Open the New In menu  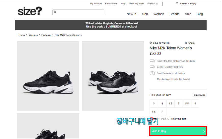131,14
